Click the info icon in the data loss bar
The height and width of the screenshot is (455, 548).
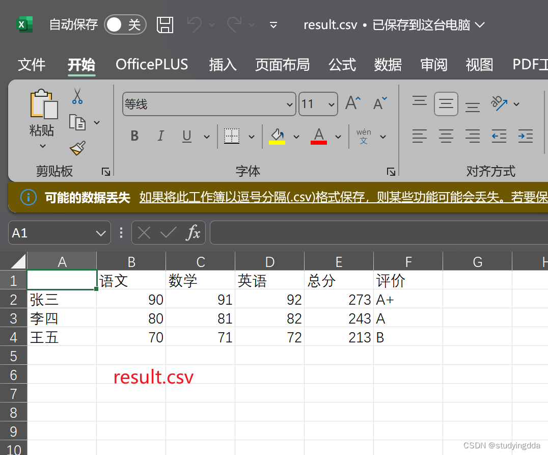point(29,197)
